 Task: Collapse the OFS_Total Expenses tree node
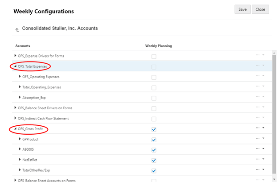pos(16,66)
